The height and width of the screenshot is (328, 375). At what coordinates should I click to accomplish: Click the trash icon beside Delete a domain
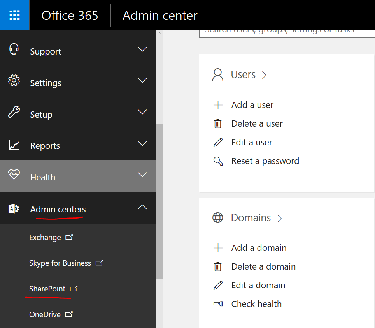click(x=217, y=266)
